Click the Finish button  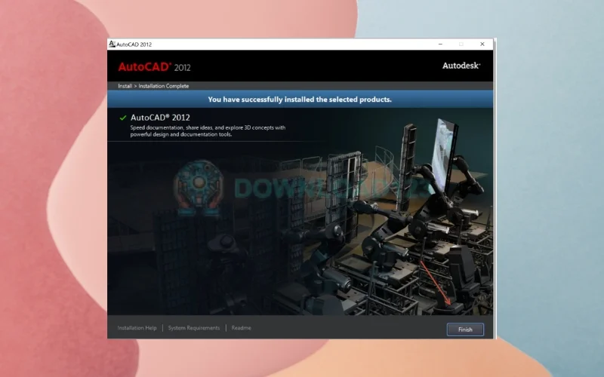click(464, 329)
